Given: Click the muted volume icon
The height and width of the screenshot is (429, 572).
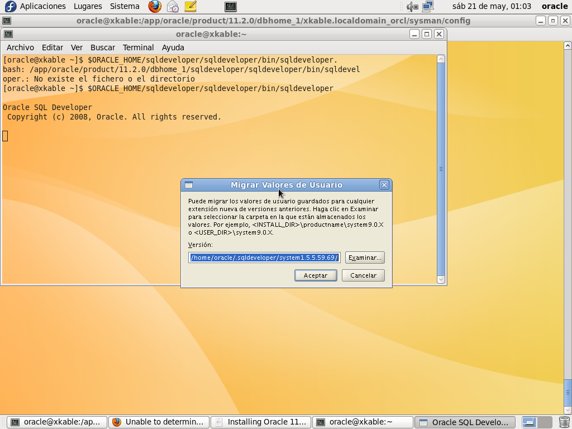Looking at the screenshot, I should [x=412, y=6].
